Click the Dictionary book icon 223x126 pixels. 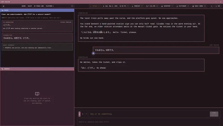click(x=177, y=6)
